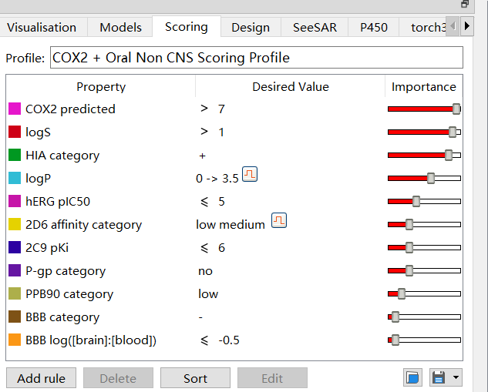This screenshot has height=392, width=488.
Task: Expand the save button dropdown arrow
Action: tap(456, 377)
